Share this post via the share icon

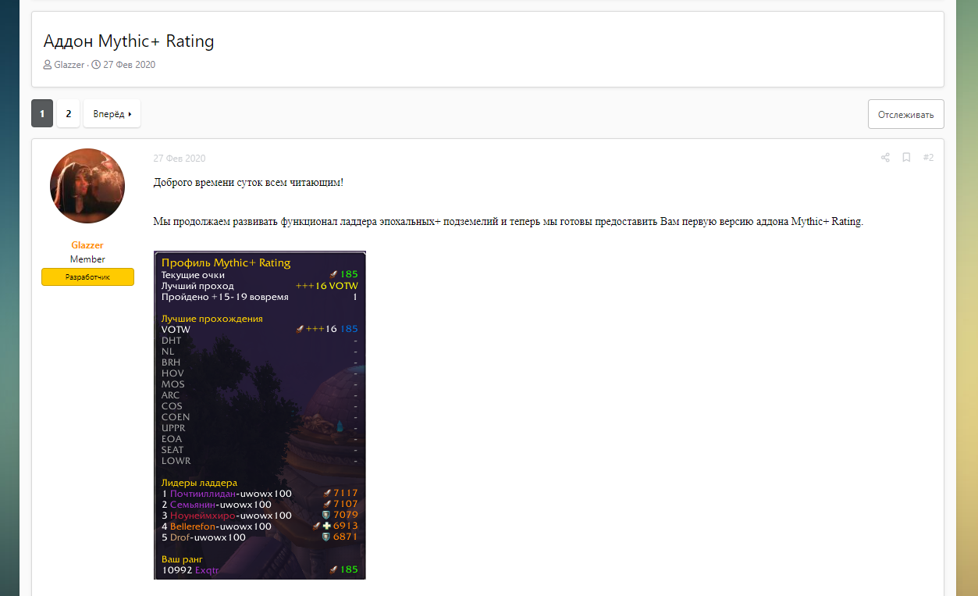click(x=885, y=158)
